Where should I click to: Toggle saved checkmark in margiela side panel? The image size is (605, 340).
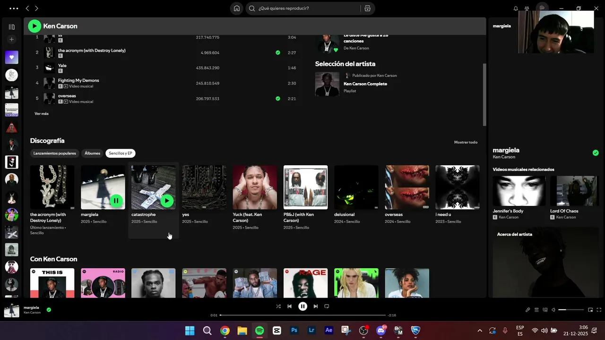[596, 153]
